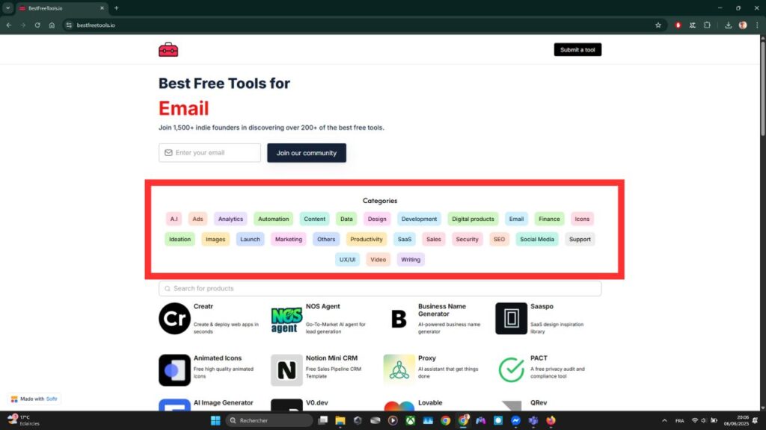Choose the Data category tag
Viewport: 766px width, 430px height.
[x=346, y=219]
